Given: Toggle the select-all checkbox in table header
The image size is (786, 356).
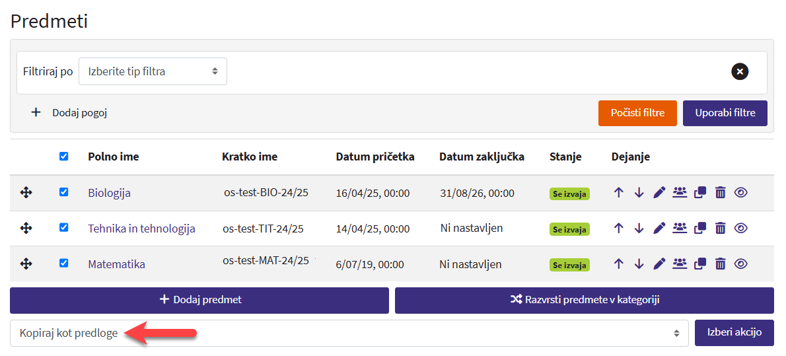Looking at the screenshot, I should (63, 157).
